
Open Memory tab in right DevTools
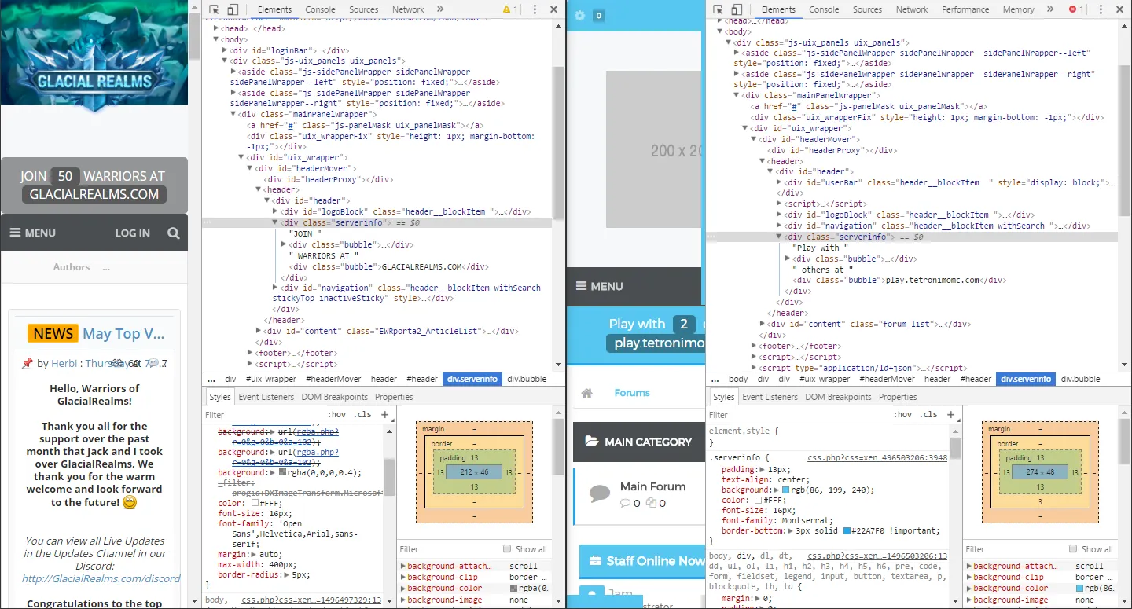coord(1018,9)
